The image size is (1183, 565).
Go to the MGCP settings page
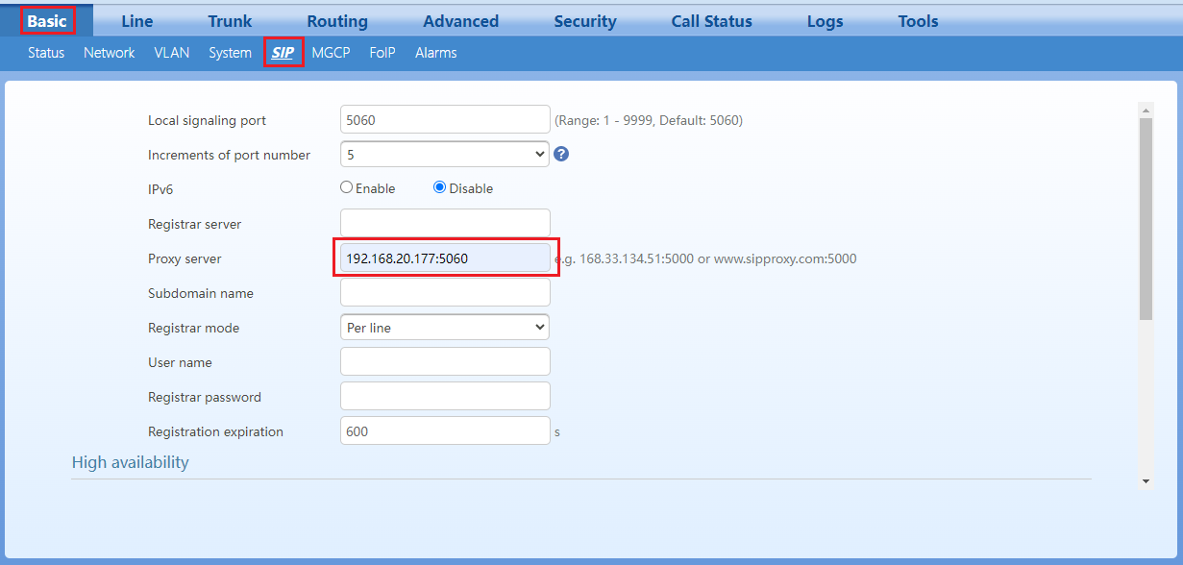click(x=331, y=53)
